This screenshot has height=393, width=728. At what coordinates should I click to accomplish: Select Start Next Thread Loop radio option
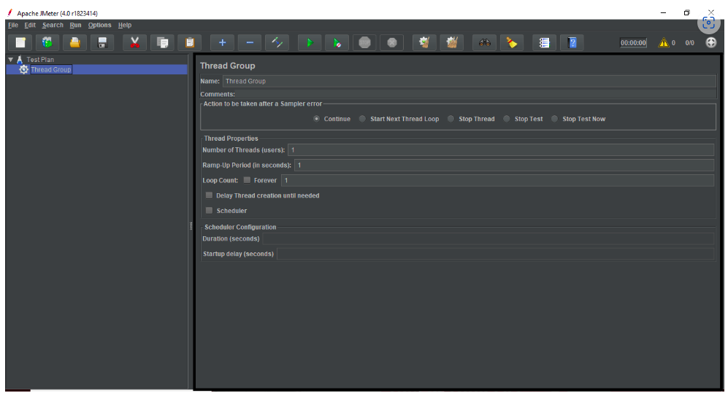pos(362,119)
